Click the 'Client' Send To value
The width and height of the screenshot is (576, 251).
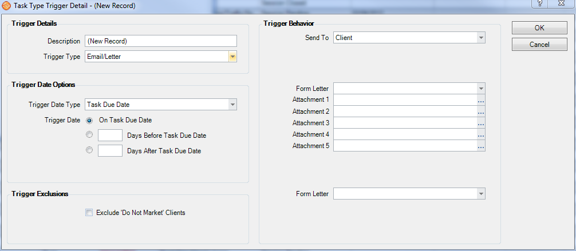point(344,37)
